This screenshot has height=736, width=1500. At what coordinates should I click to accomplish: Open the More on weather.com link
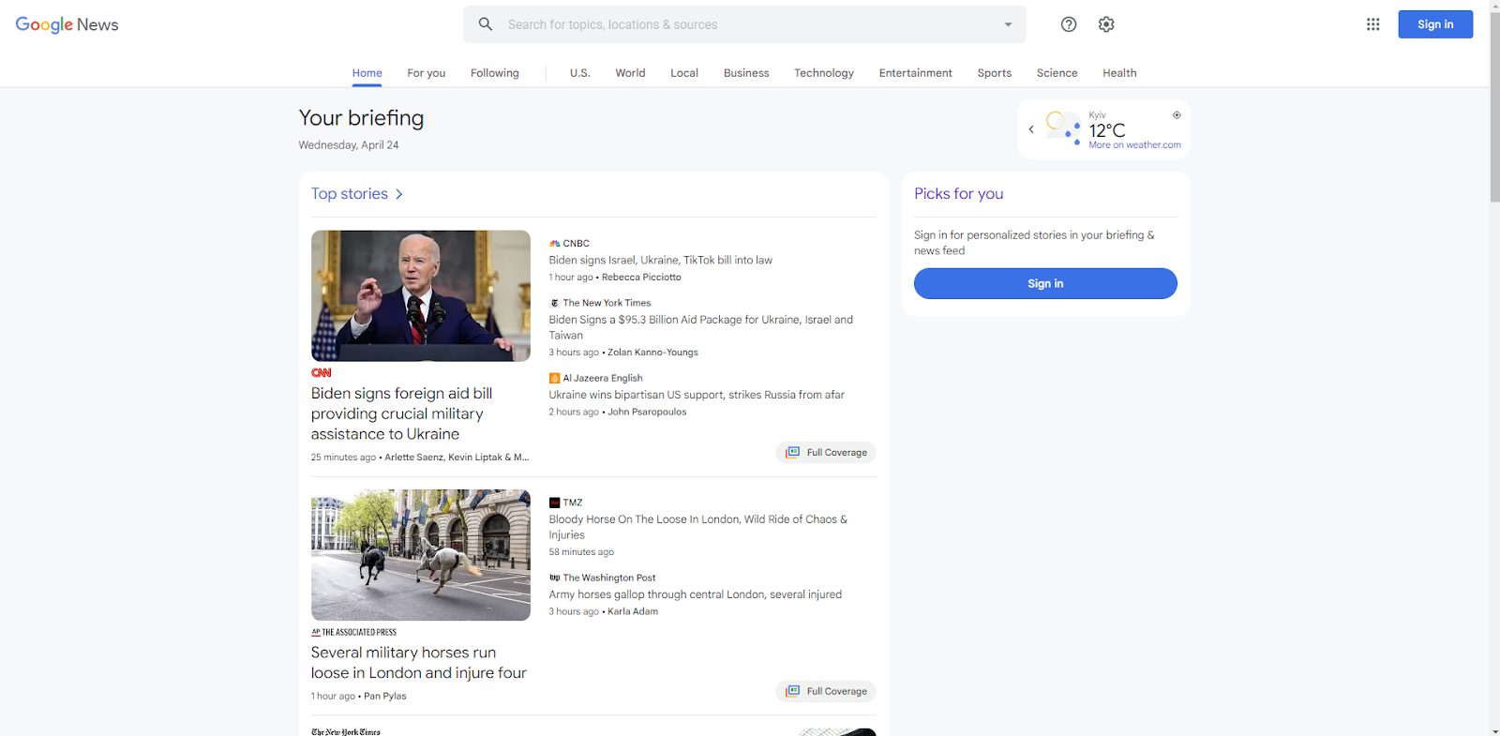click(1134, 145)
